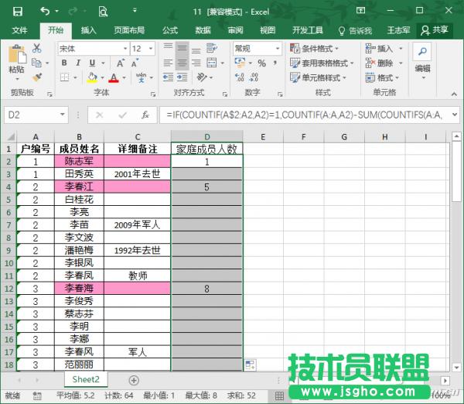The image size is (464, 404).
Task: Click the yellow fill color bucket
Action: (x=92, y=78)
